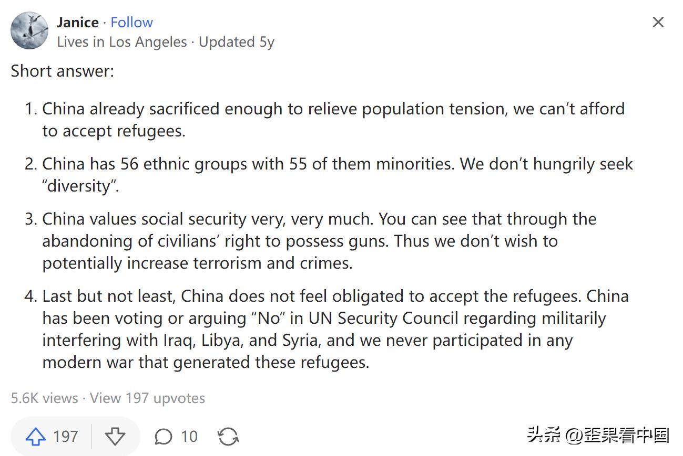This screenshot has width=683, height=456.
Task: Share the answer using circular arrows icon
Action: click(228, 436)
